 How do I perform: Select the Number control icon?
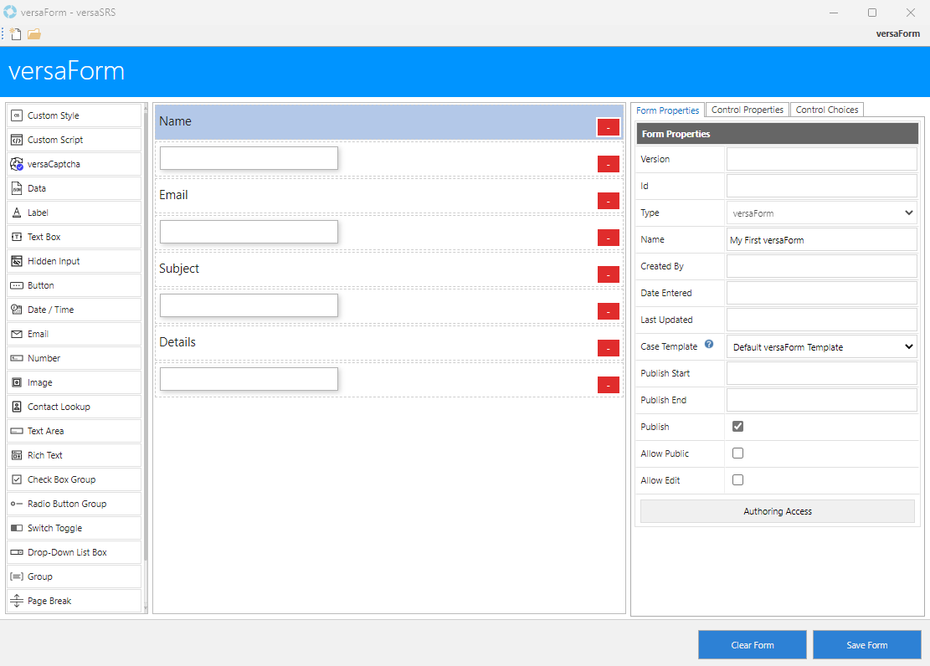click(x=17, y=358)
